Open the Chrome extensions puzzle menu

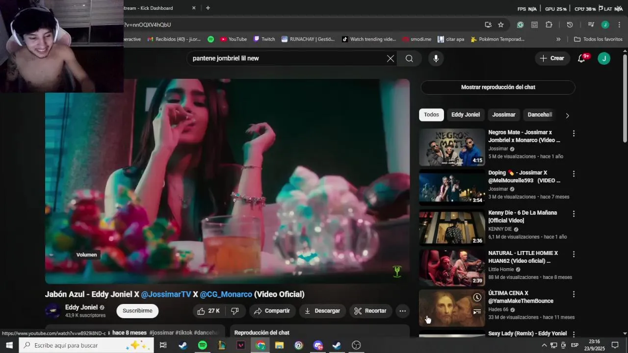[x=549, y=25]
